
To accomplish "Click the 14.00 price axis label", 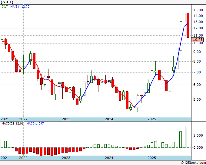I will point(198,16).
